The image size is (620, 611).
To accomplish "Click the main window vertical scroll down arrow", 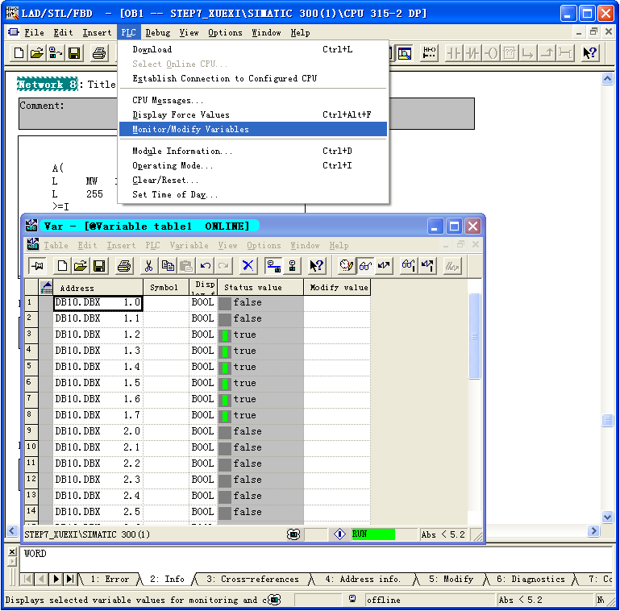I will 607,516.
